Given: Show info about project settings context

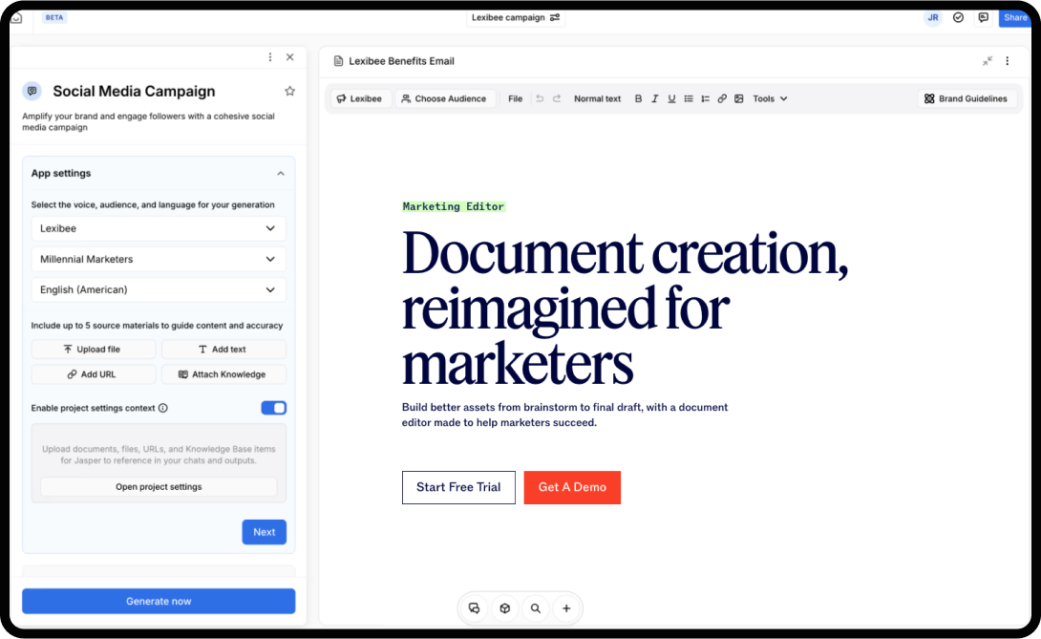Looking at the screenshot, I should point(163,408).
